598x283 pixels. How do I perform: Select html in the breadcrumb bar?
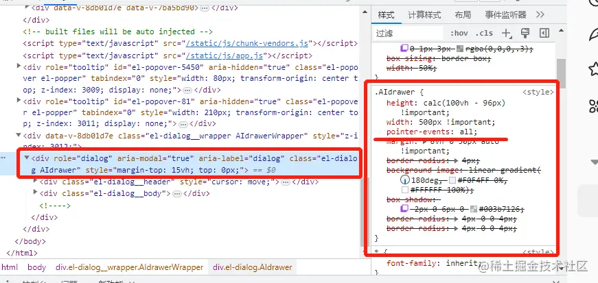(10, 267)
